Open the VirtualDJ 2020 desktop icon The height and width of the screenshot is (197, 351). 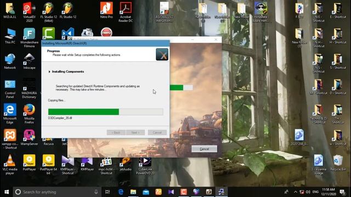[29, 13]
